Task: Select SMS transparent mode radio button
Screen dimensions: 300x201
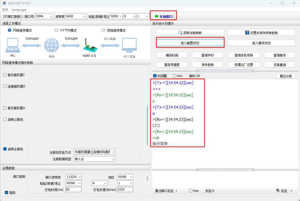Action: coord(103,30)
